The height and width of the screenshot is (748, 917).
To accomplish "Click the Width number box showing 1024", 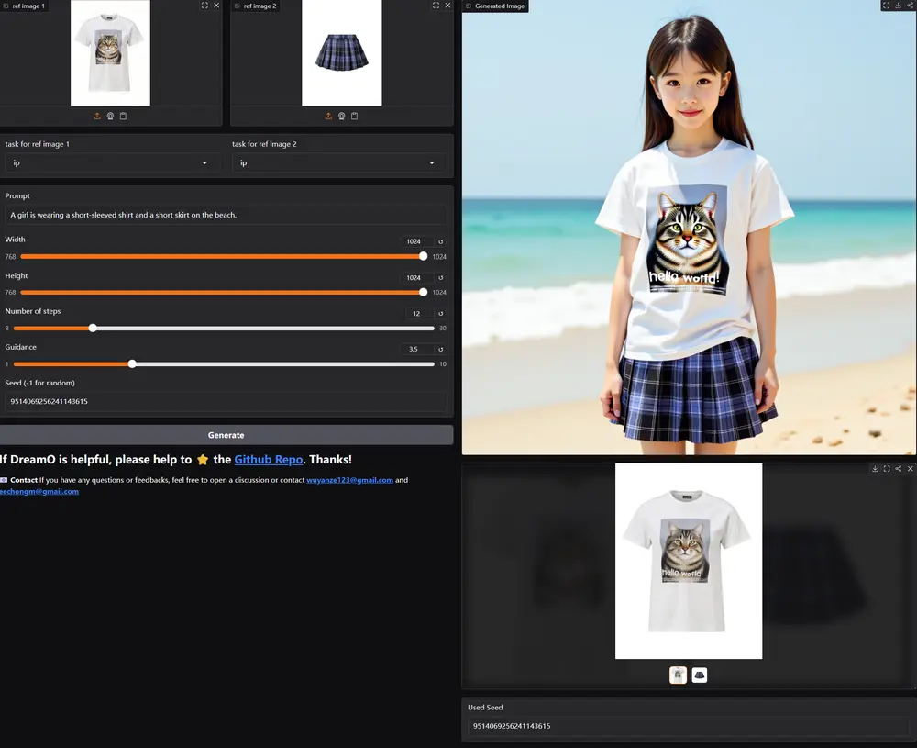I will [x=416, y=241].
